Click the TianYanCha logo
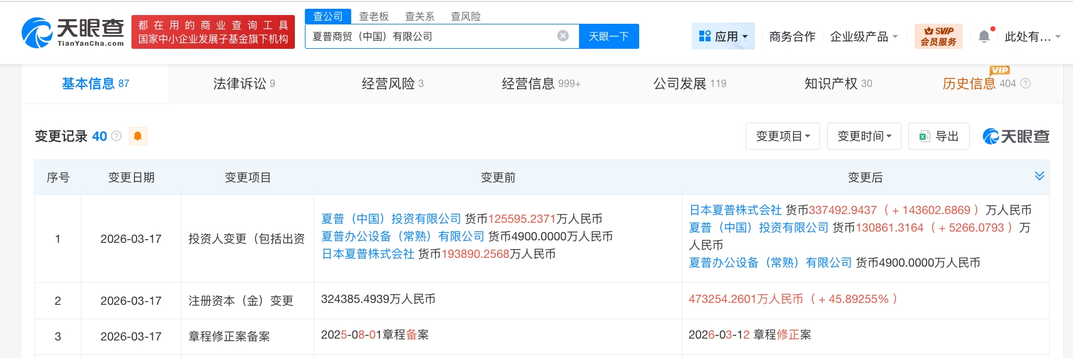Viewport: 1073px width, 358px height. [x=73, y=33]
